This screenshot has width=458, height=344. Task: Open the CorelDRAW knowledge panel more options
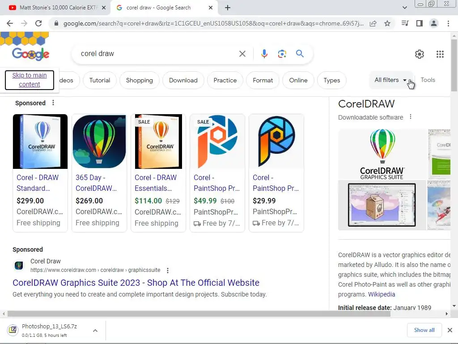click(x=411, y=117)
